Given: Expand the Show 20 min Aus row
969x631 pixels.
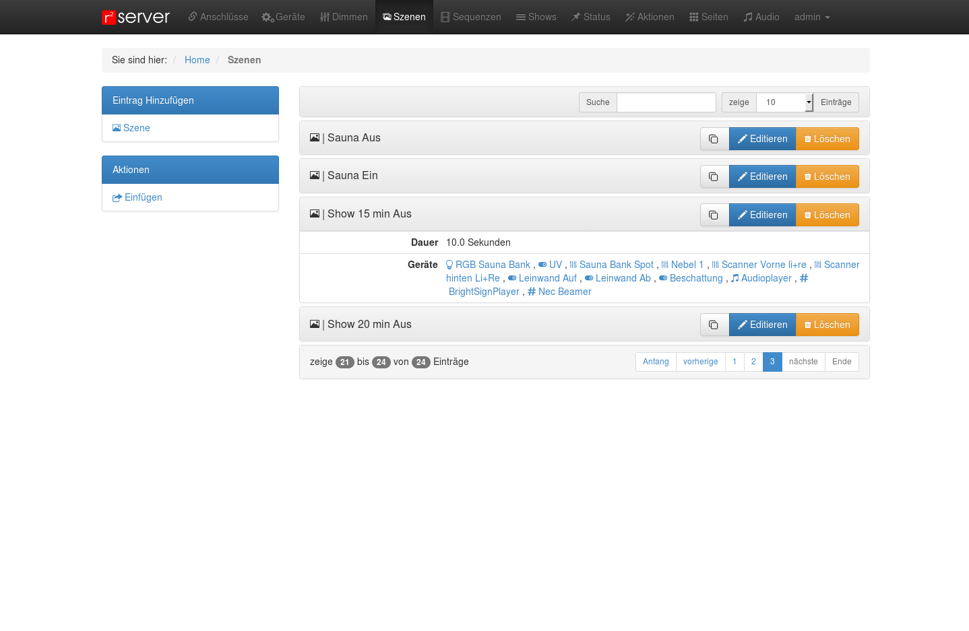Looking at the screenshot, I should click(x=369, y=325).
